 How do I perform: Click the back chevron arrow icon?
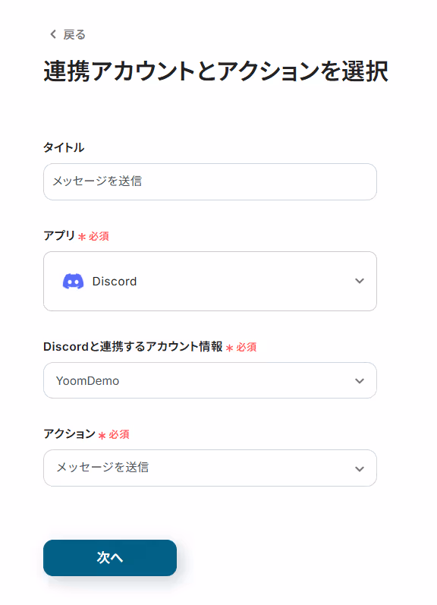click(x=53, y=34)
